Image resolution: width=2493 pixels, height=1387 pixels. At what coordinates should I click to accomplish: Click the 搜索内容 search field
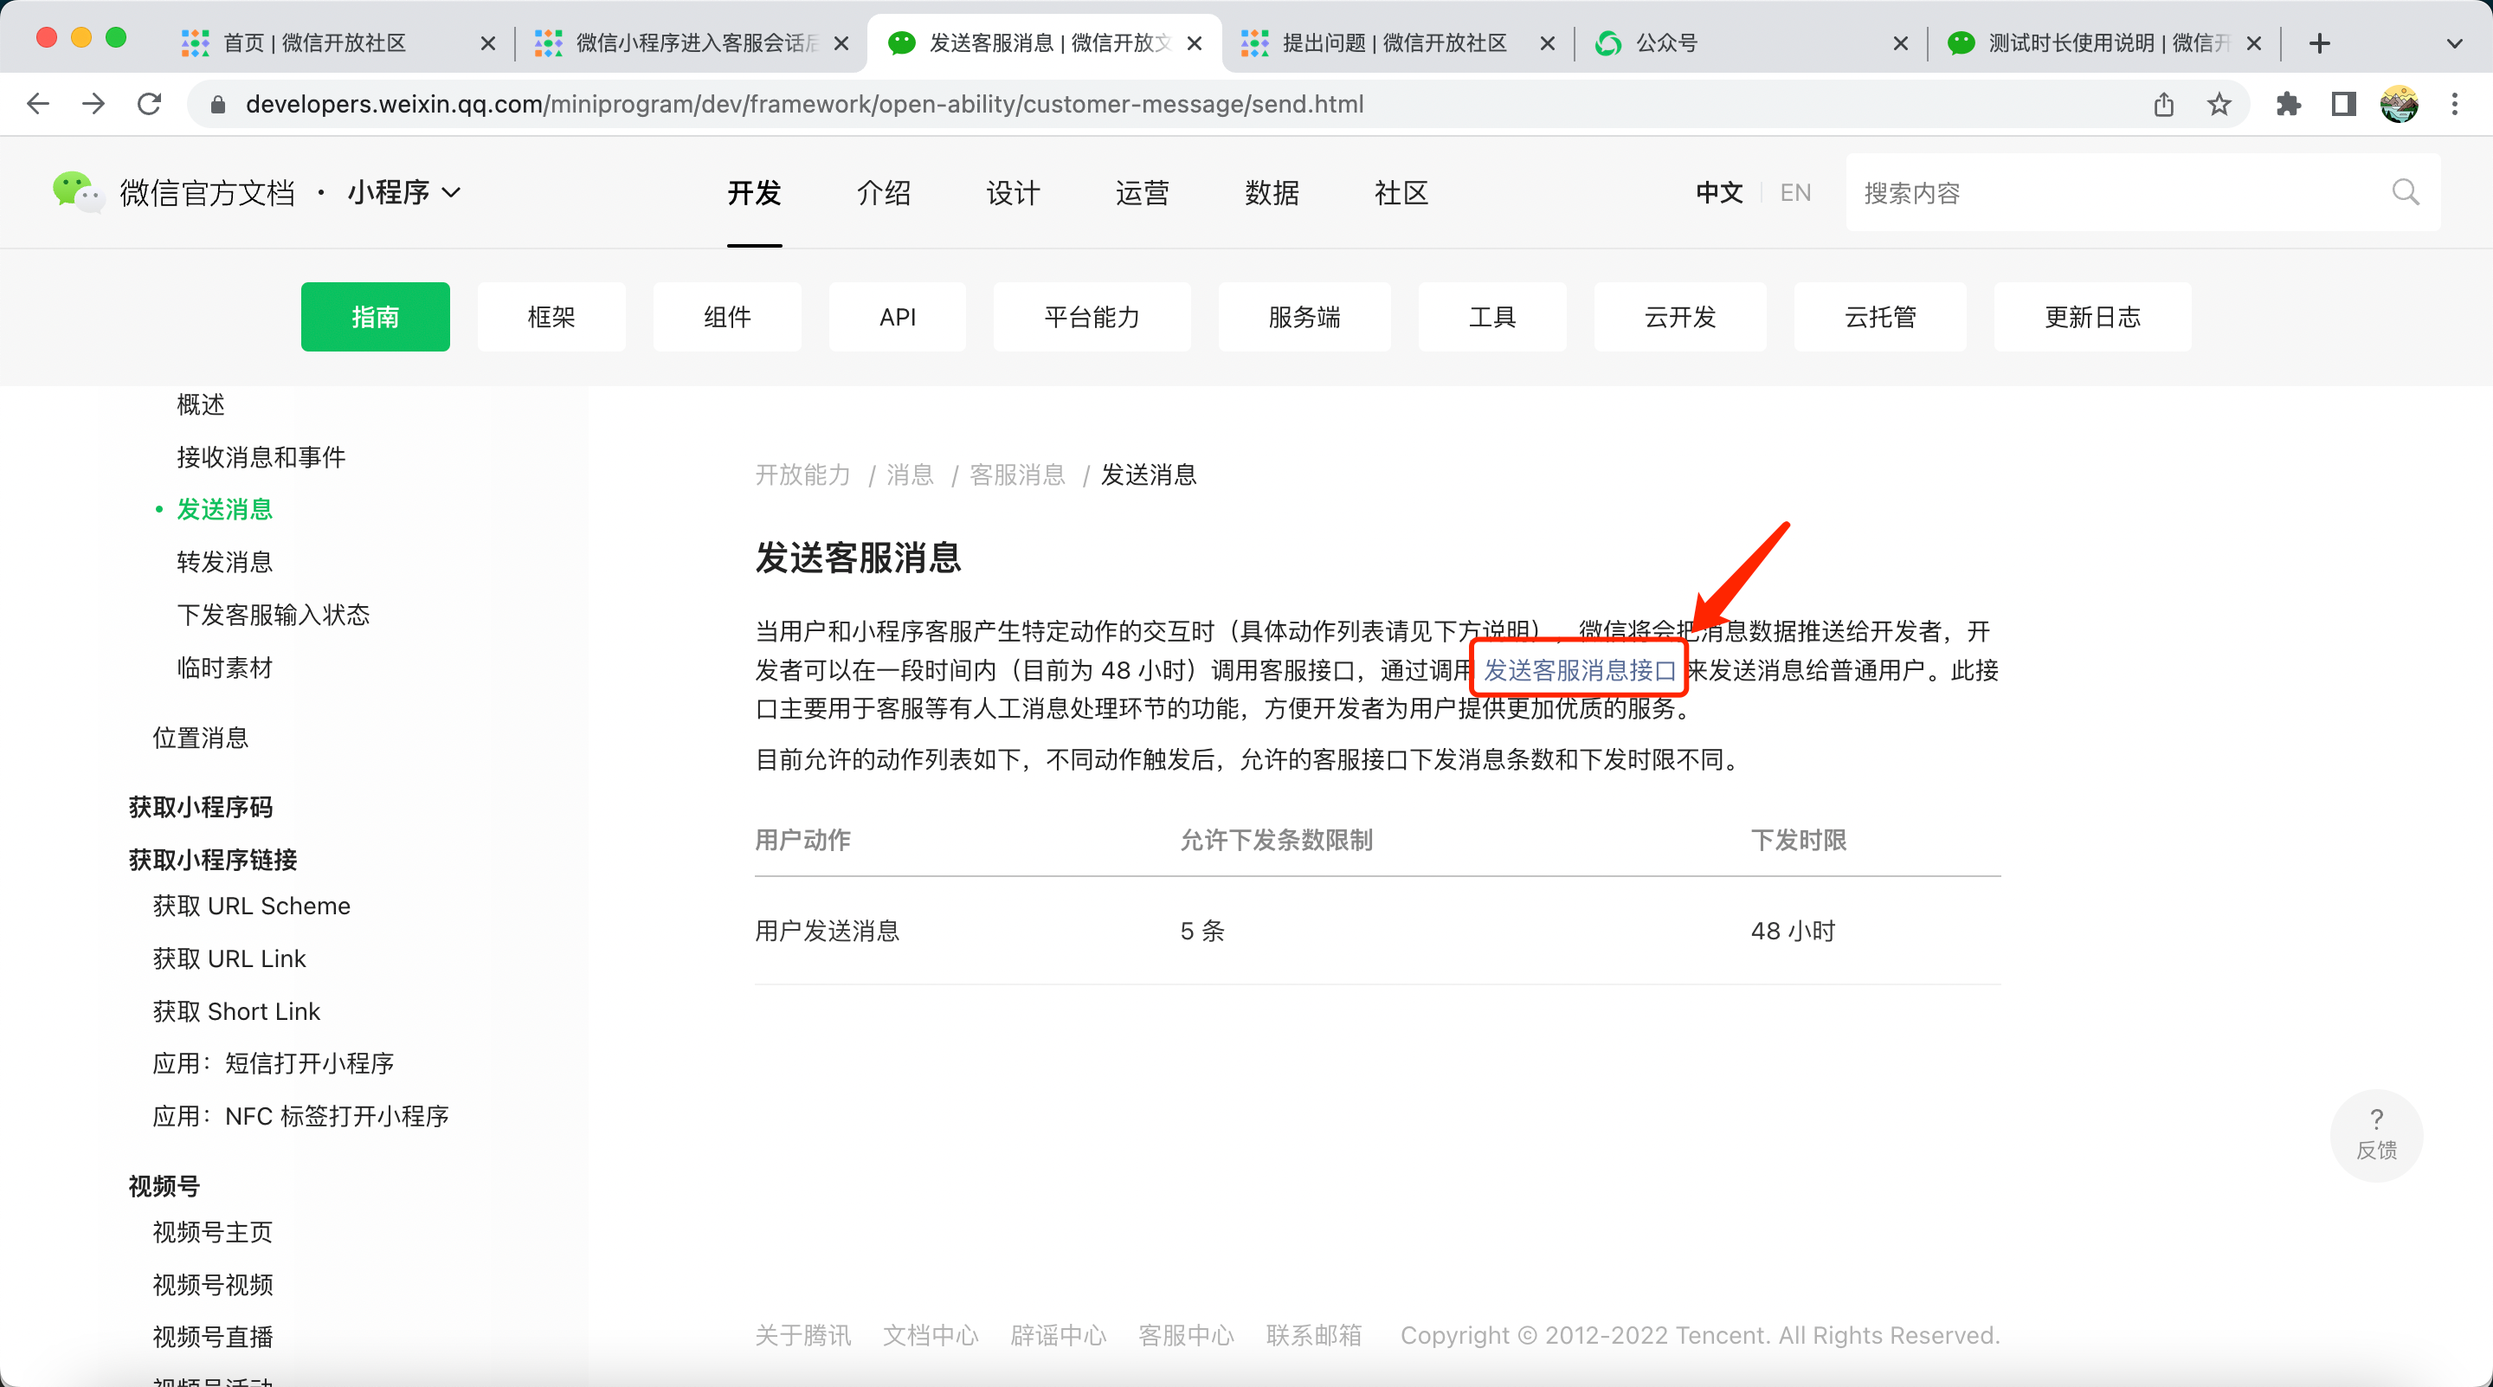[2119, 192]
